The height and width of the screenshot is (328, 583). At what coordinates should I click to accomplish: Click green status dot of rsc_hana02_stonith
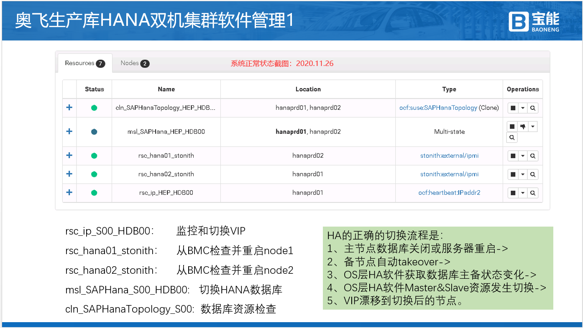(x=94, y=174)
